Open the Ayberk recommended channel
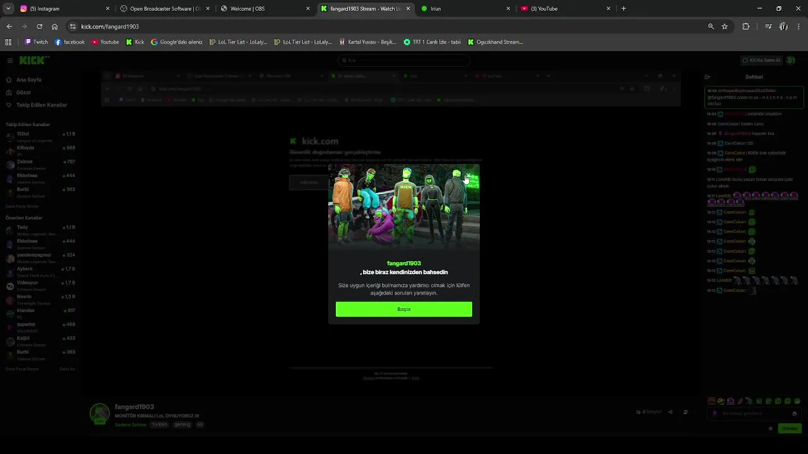This screenshot has height=454, width=808. tap(40, 271)
